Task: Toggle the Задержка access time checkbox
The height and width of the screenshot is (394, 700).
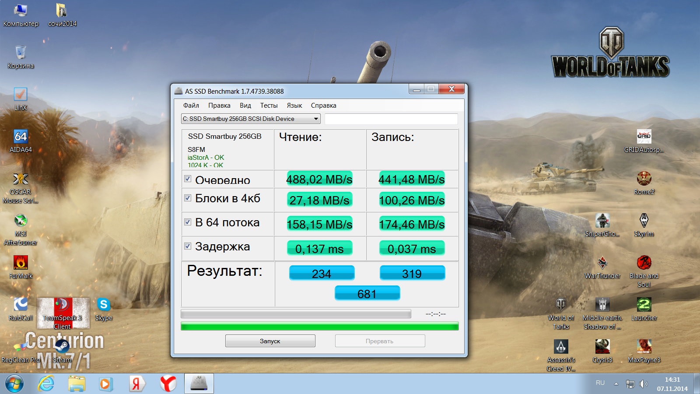Action: tap(188, 246)
